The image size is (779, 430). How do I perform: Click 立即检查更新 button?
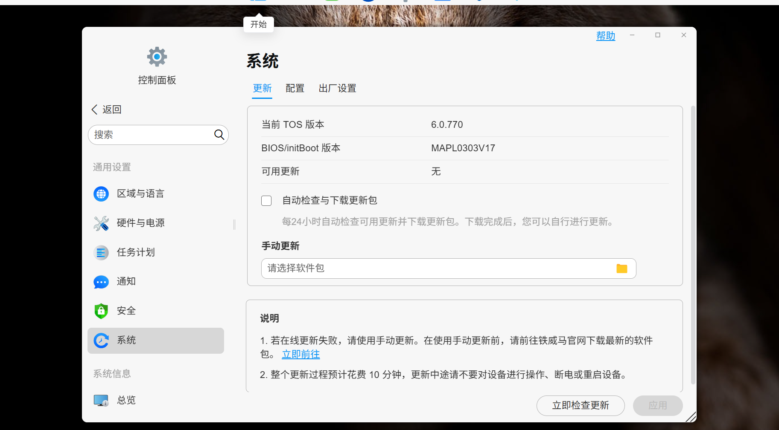coord(581,405)
